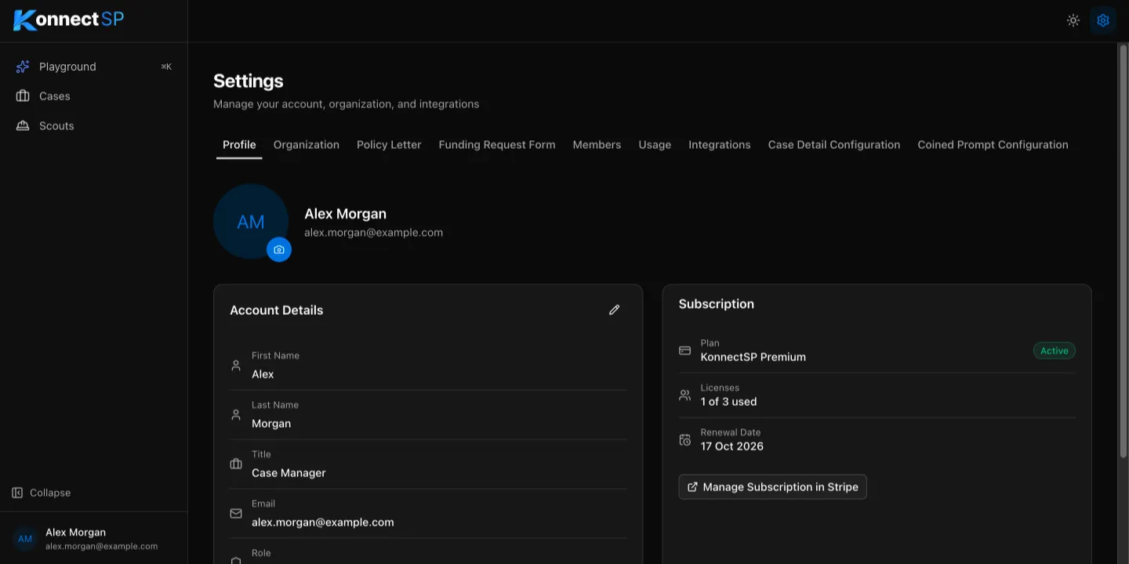Click the Renewal Date calendar icon
The height and width of the screenshot is (564, 1129).
click(685, 440)
